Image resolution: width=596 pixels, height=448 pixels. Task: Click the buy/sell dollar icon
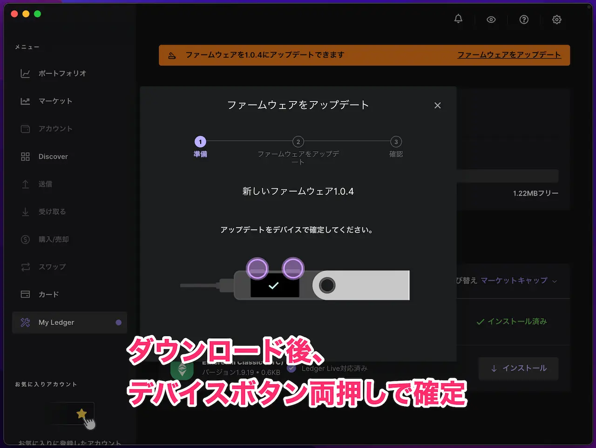(x=26, y=239)
